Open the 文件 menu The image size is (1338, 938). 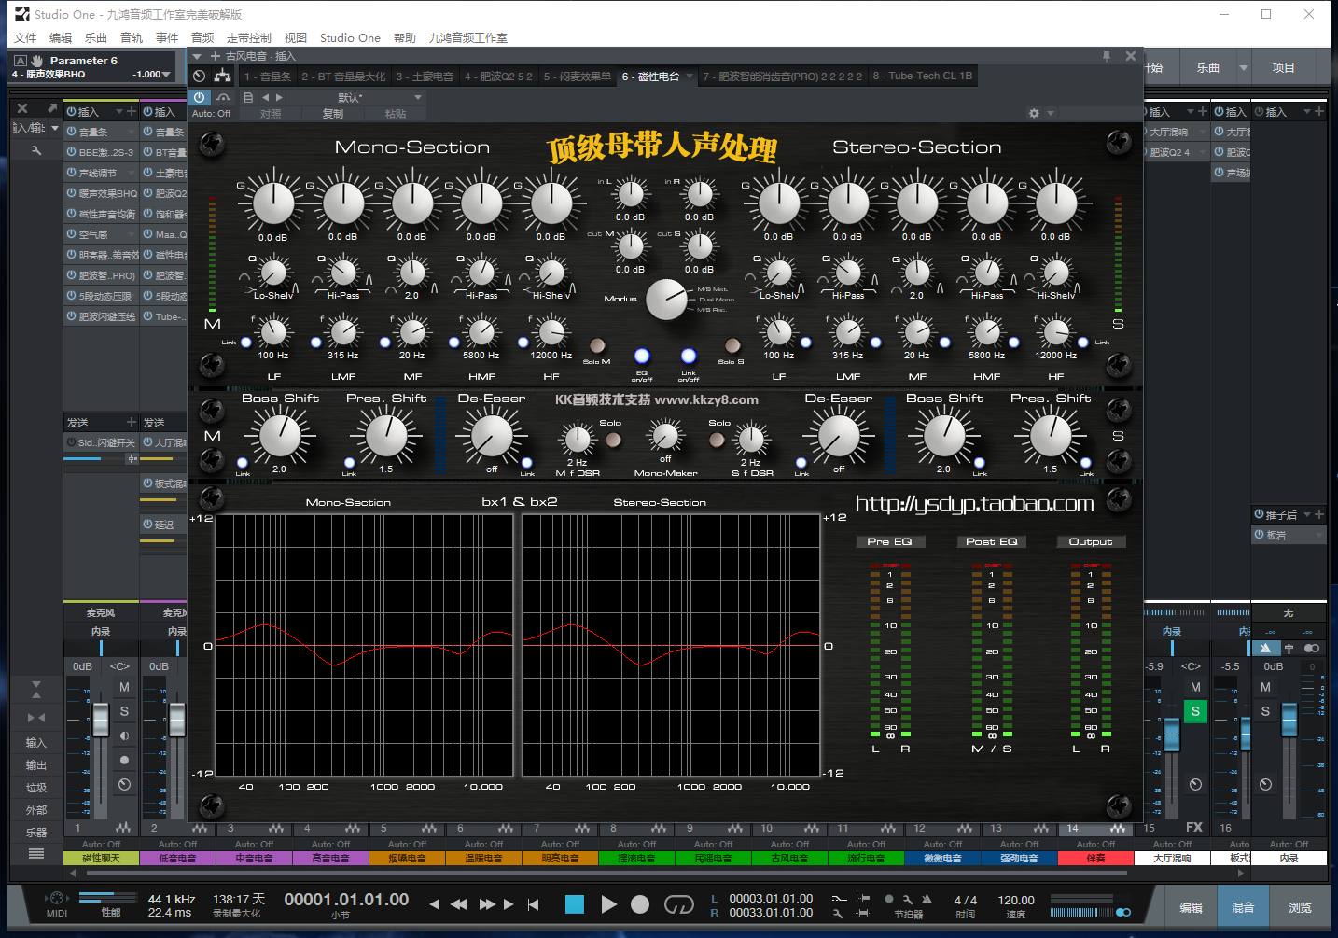25,38
